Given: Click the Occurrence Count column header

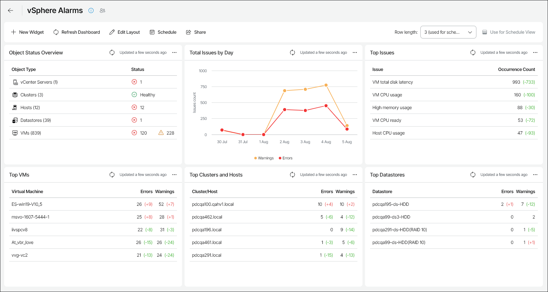Looking at the screenshot, I should pyautogui.click(x=516, y=69).
